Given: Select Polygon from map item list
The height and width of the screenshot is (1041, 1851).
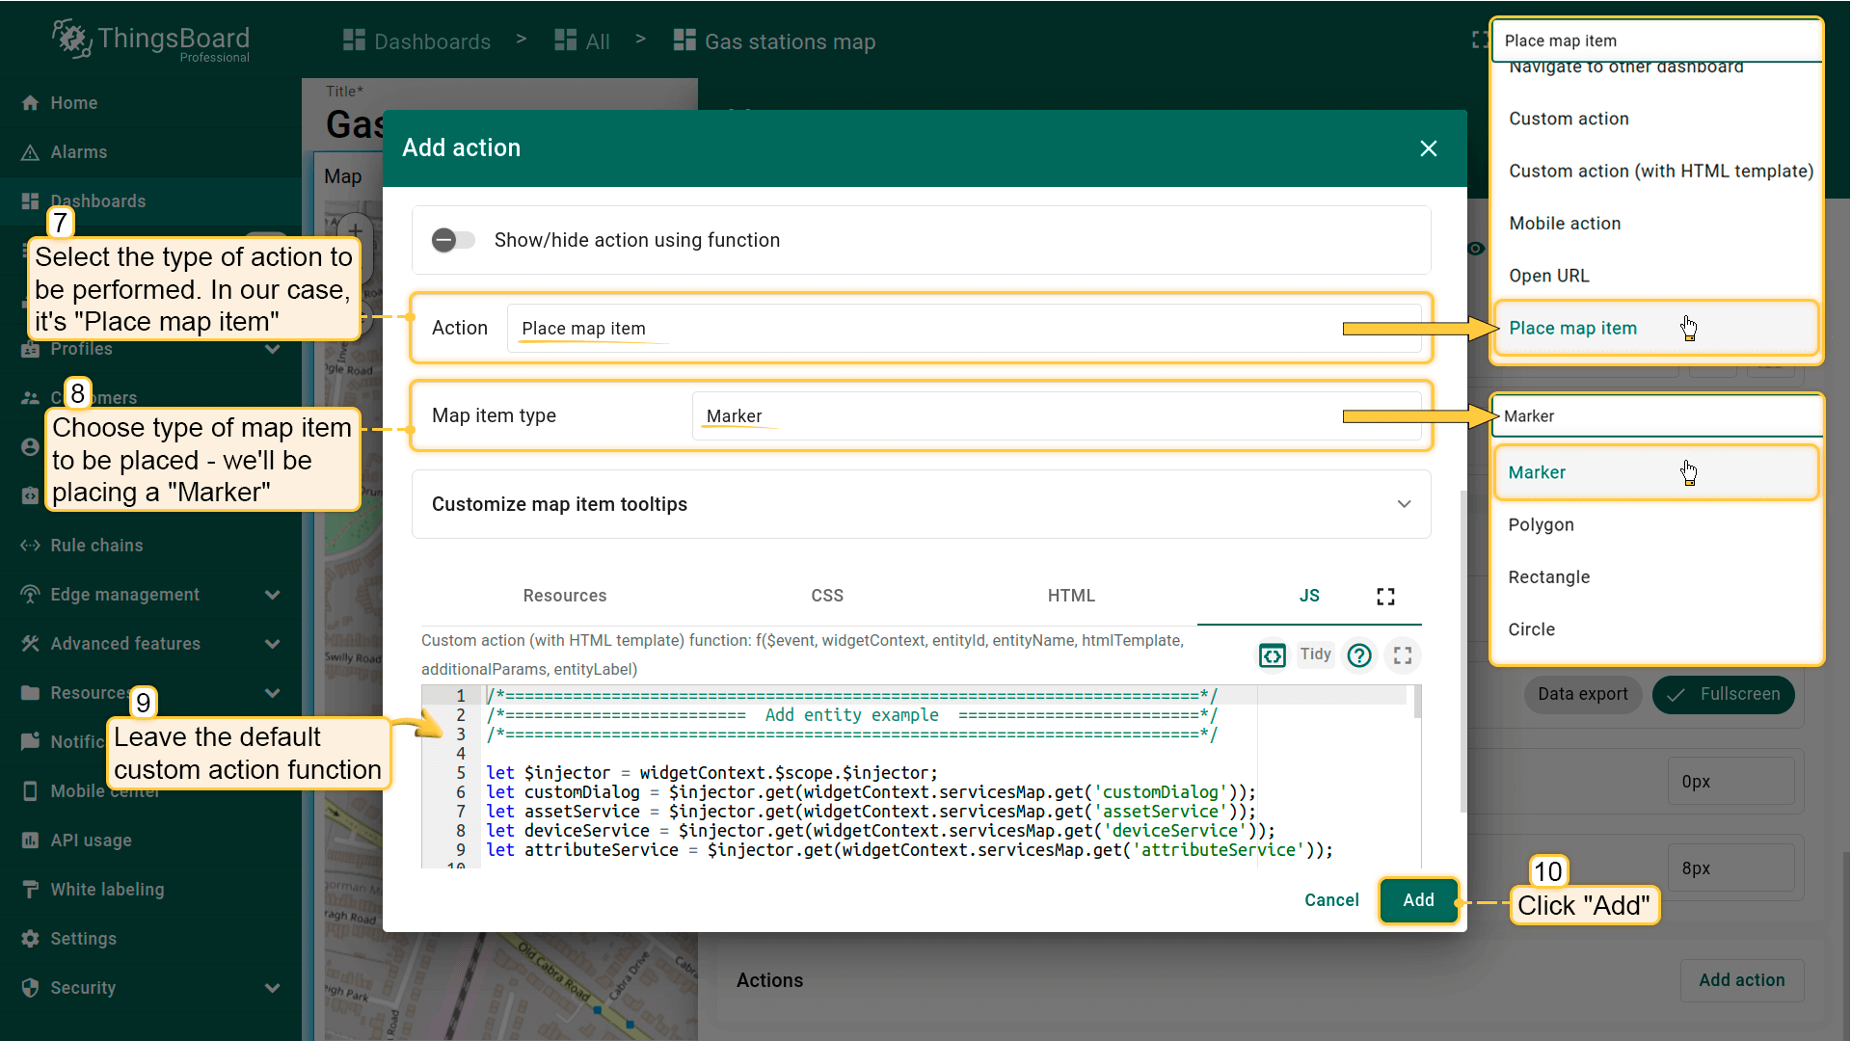Looking at the screenshot, I should (1541, 525).
